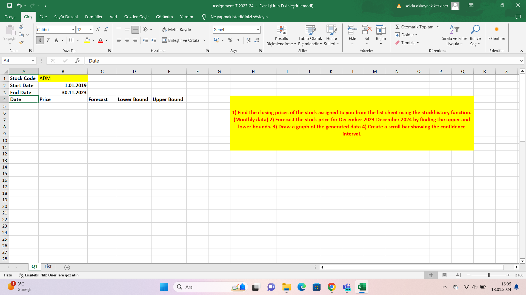This screenshot has width=526, height=295.
Task: Click Birleştir ve Ortala button
Action: click(181, 40)
